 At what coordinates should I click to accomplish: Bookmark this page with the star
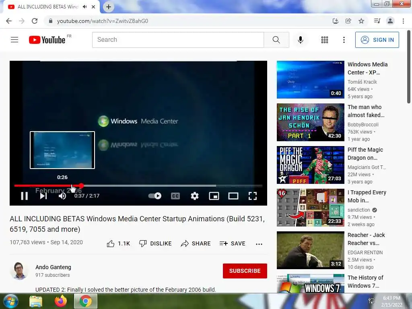[361, 21]
